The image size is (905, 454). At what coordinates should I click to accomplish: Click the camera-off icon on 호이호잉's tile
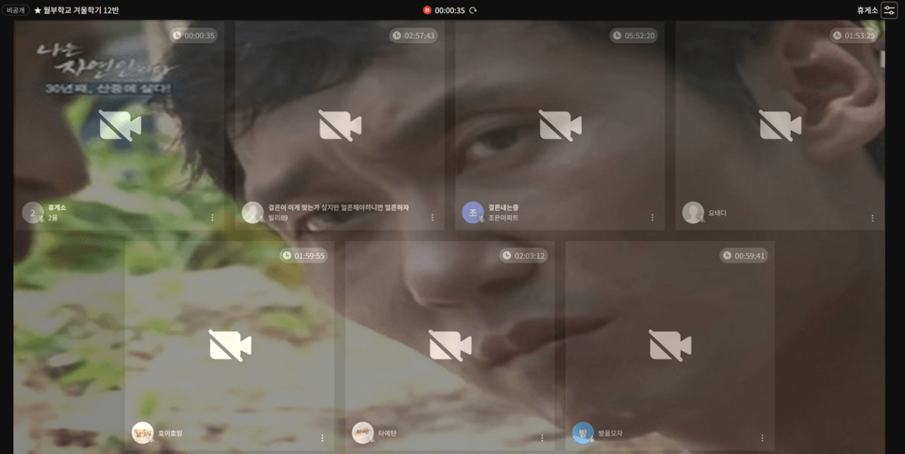230,345
